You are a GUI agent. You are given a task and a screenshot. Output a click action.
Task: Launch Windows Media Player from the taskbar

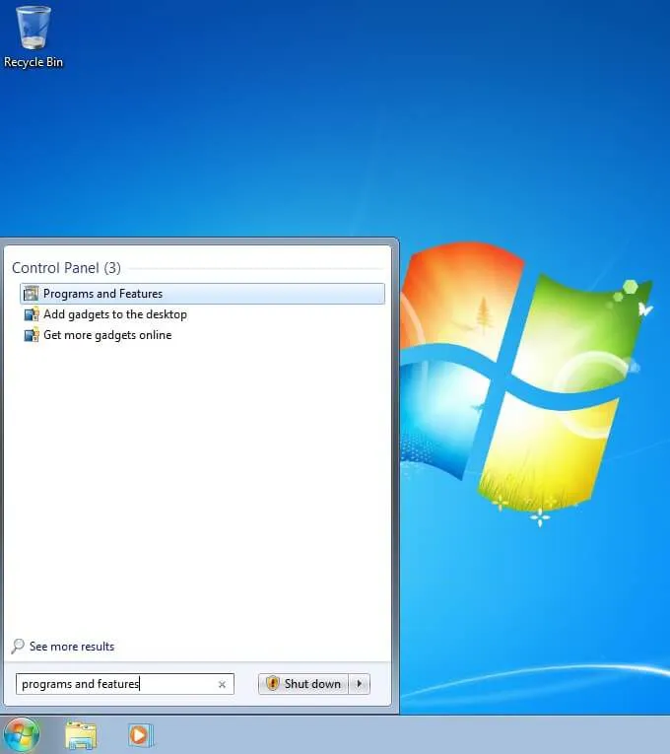pos(140,734)
